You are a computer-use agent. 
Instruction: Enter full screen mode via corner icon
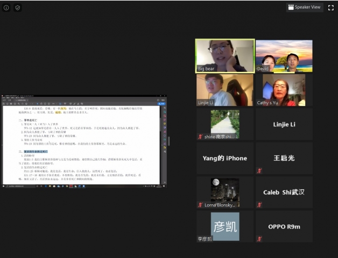tap(330, 8)
